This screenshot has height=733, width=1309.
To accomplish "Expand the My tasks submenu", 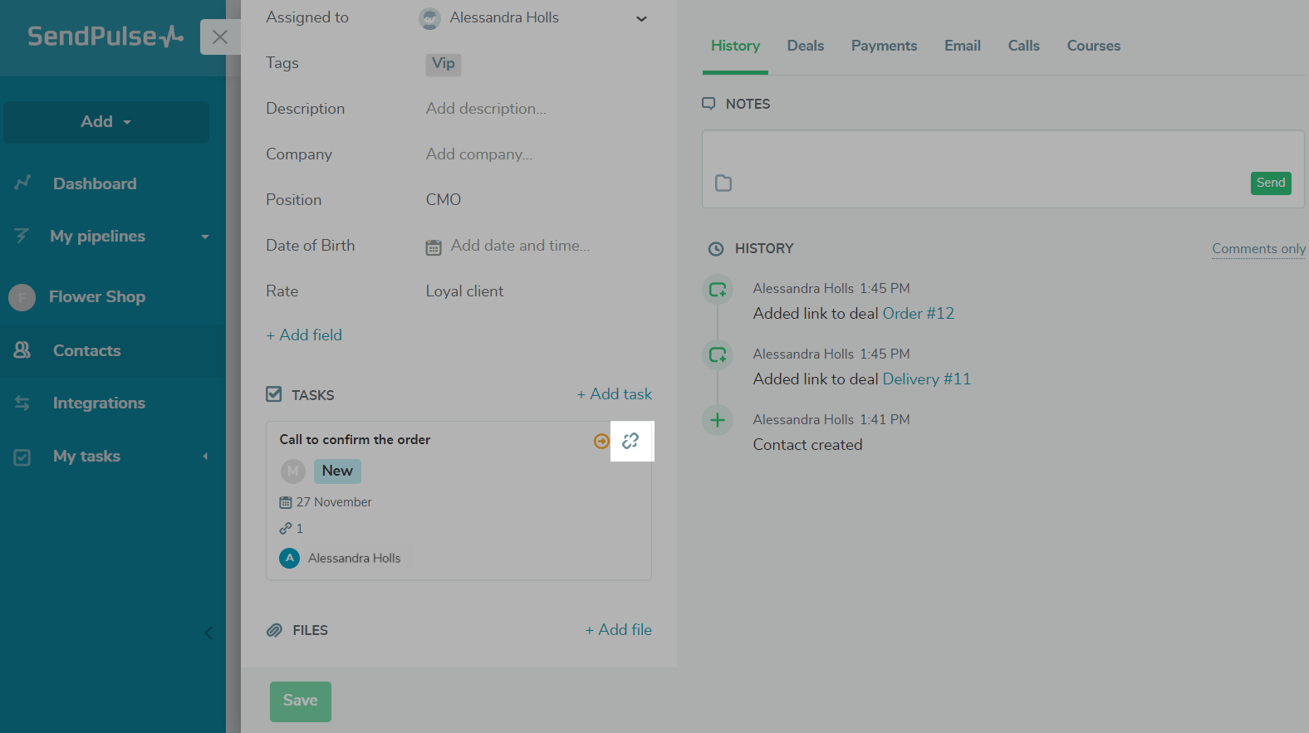I will (x=204, y=457).
